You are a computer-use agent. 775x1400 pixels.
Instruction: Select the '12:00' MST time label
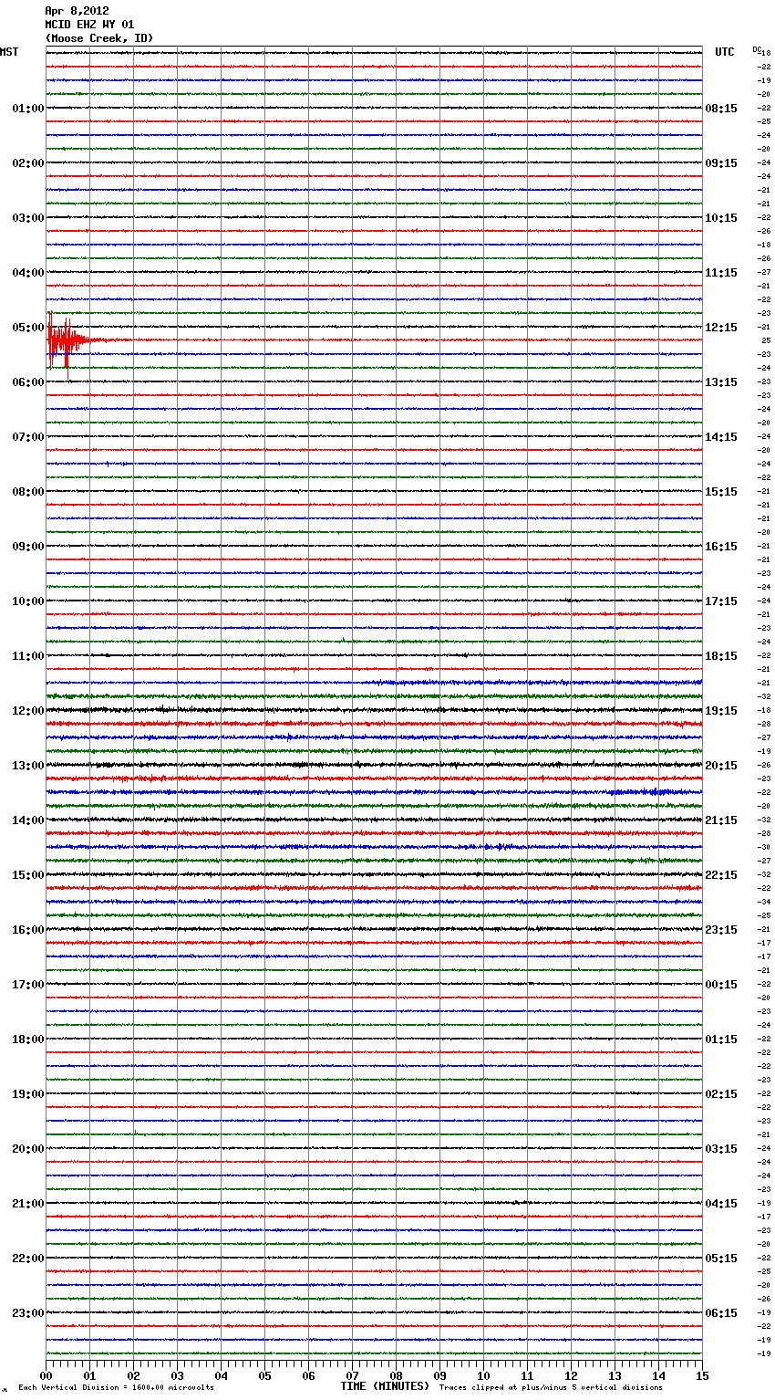click(28, 711)
